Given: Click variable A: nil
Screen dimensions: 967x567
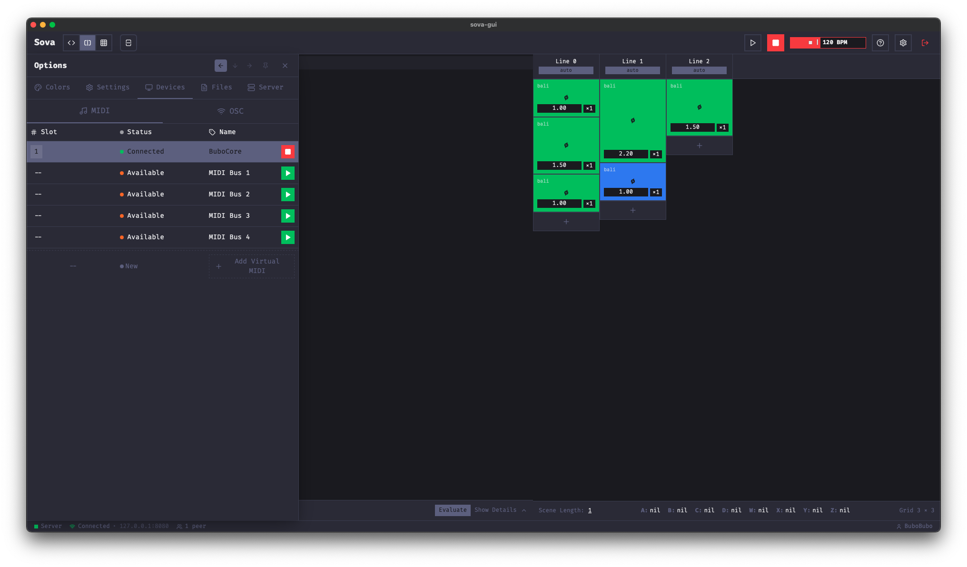Looking at the screenshot, I should (x=651, y=510).
